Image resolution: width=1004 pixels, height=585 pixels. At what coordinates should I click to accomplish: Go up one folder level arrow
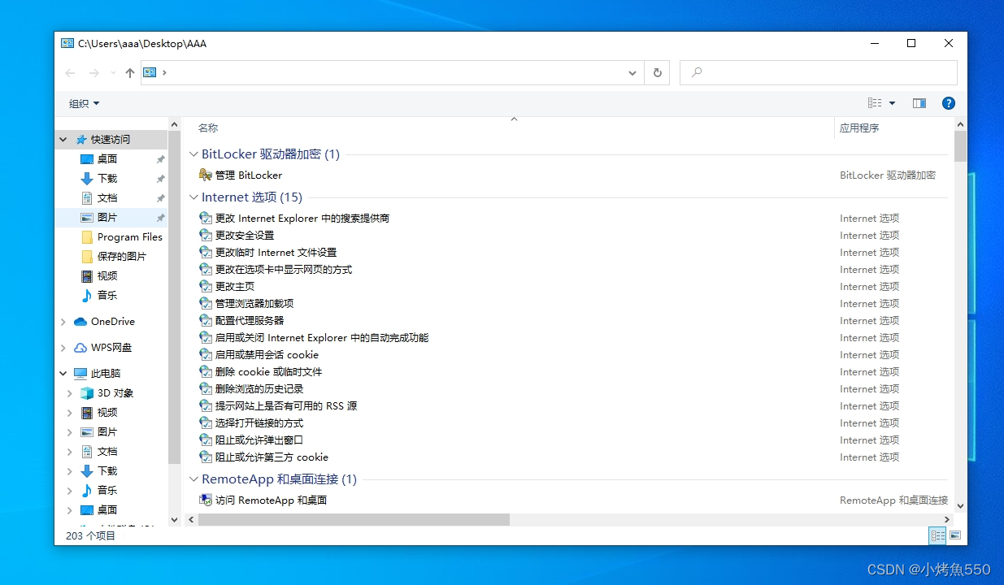[130, 72]
